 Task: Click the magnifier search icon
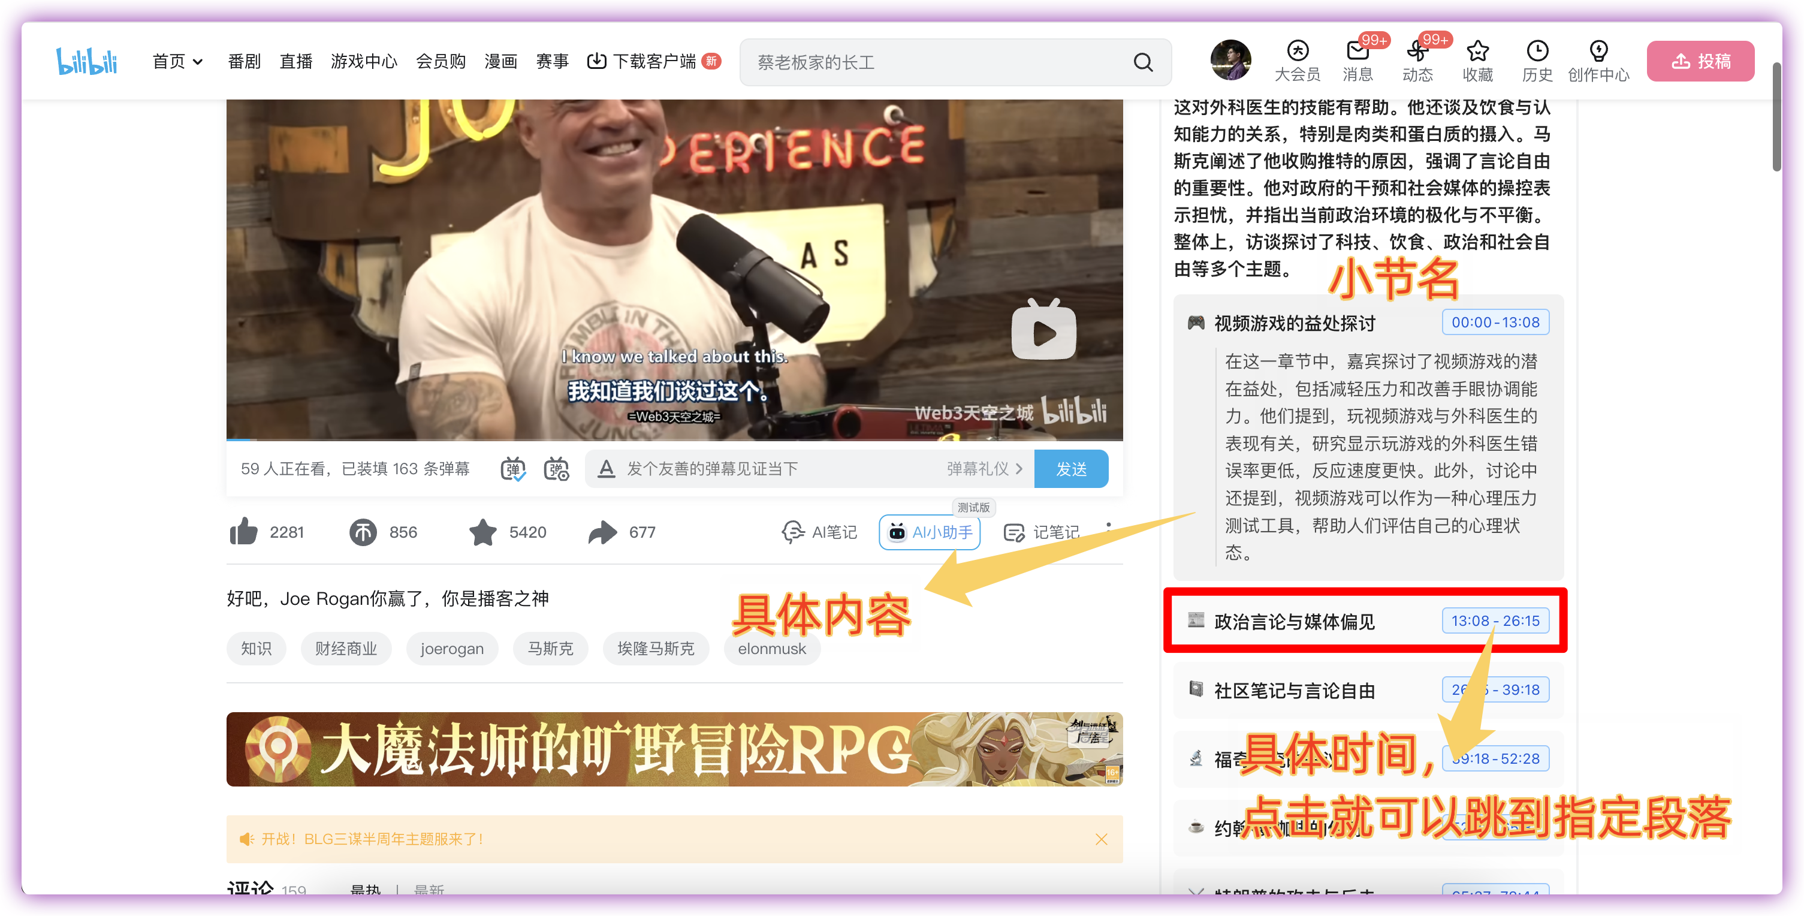(x=1143, y=62)
